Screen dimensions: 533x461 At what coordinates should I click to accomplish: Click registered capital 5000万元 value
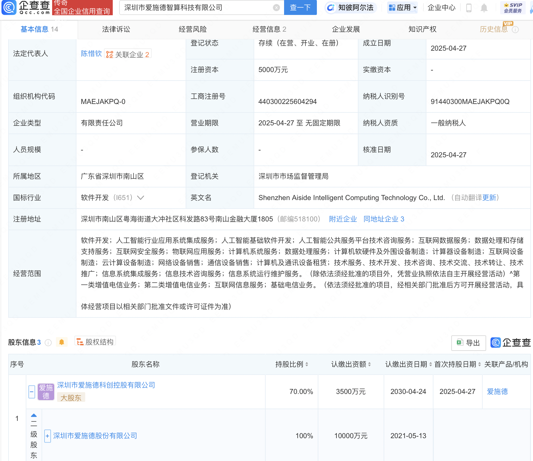pyautogui.click(x=273, y=70)
